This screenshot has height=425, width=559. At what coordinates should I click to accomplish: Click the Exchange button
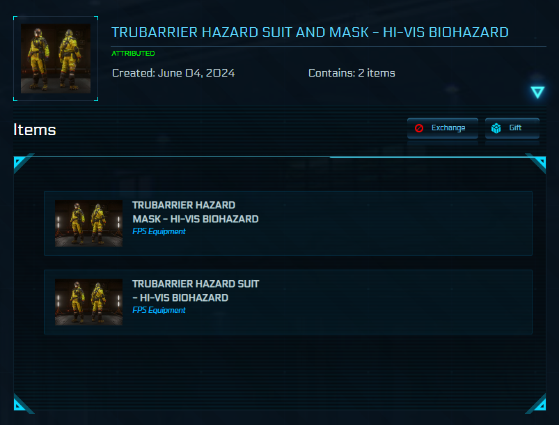(x=443, y=127)
